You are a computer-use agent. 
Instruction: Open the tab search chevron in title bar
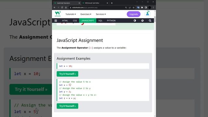point(137,2)
